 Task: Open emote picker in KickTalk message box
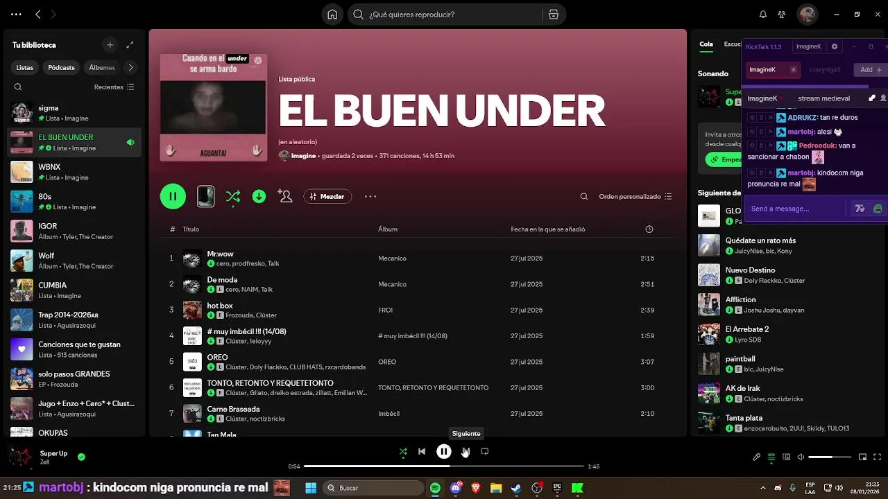878,209
